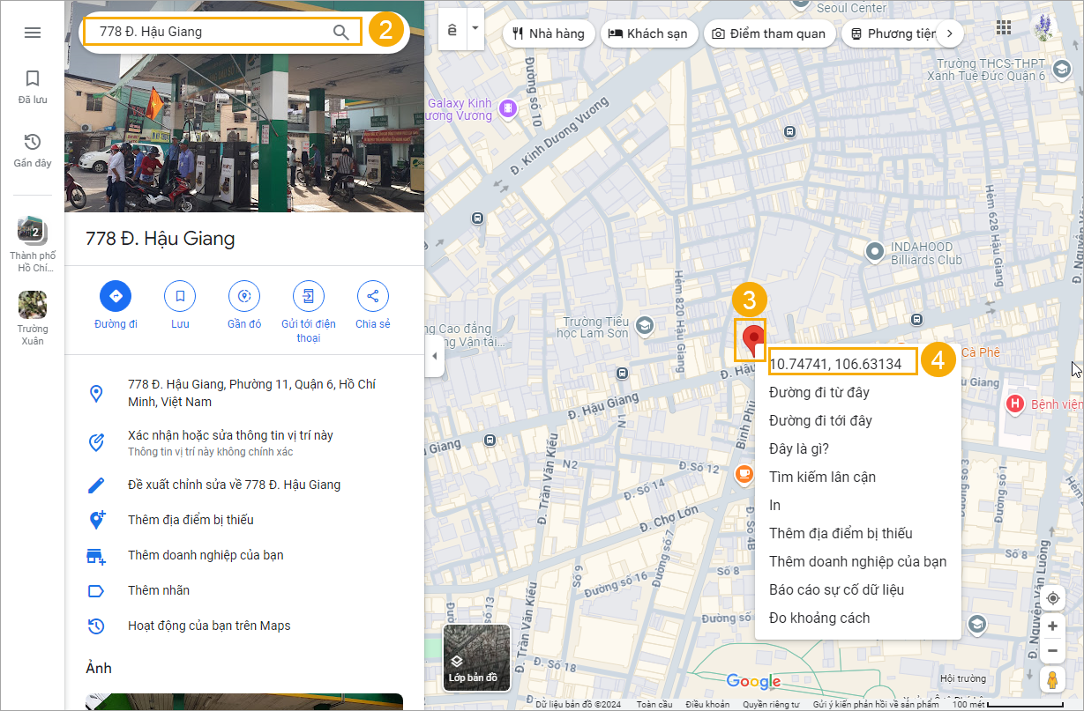Filter by Phương tiện transit chip
This screenshot has height=711, width=1084.
click(890, 33)
